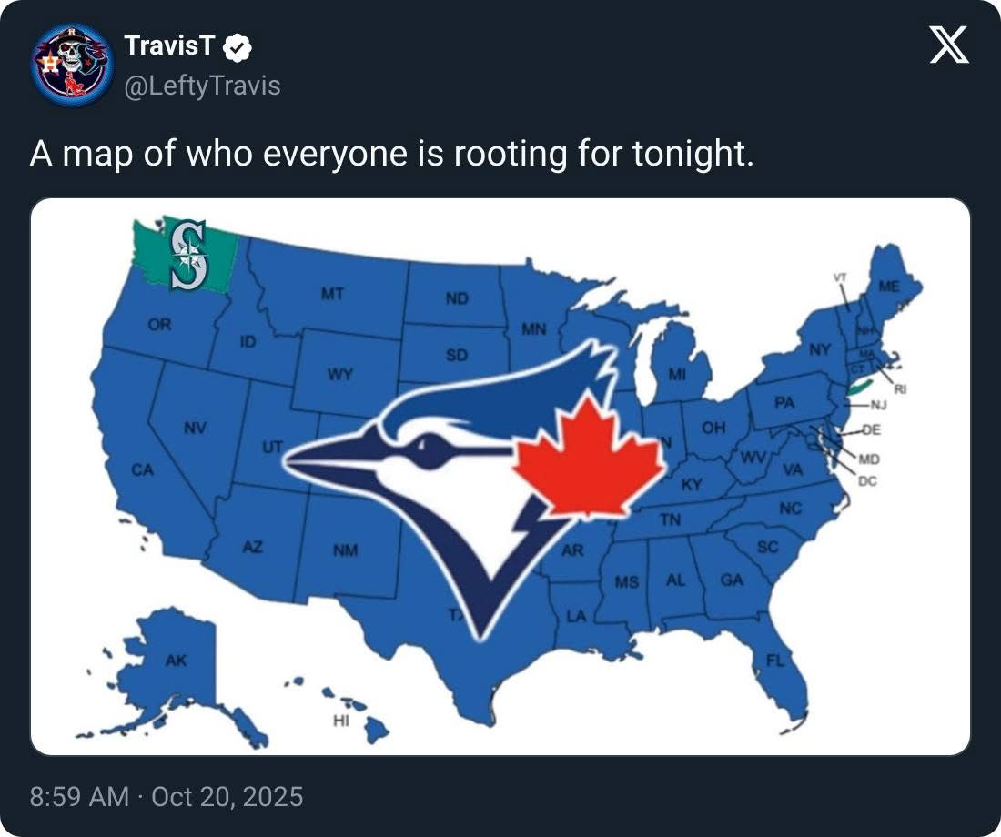
Task: Click the Montana (MT) state label
Action: [x=332, y=294]
